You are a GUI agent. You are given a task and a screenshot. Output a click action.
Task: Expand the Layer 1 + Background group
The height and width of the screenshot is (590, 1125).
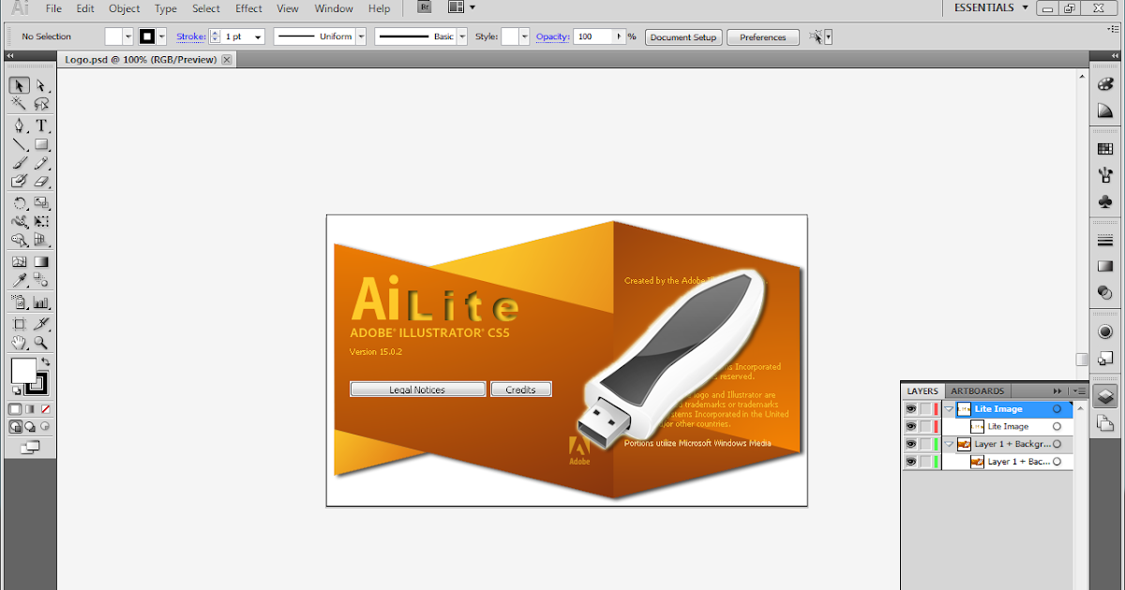[948, 443]
